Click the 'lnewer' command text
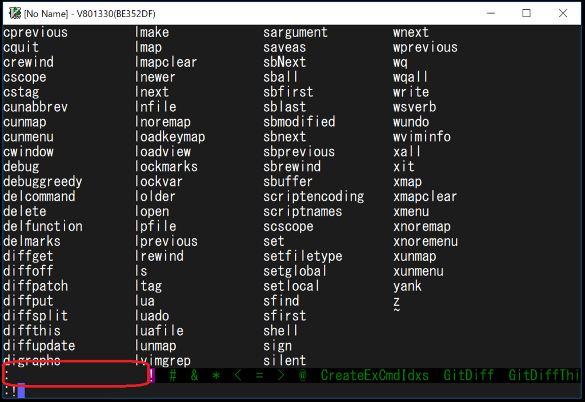585x402 pixels. click(x=155, y=77)
